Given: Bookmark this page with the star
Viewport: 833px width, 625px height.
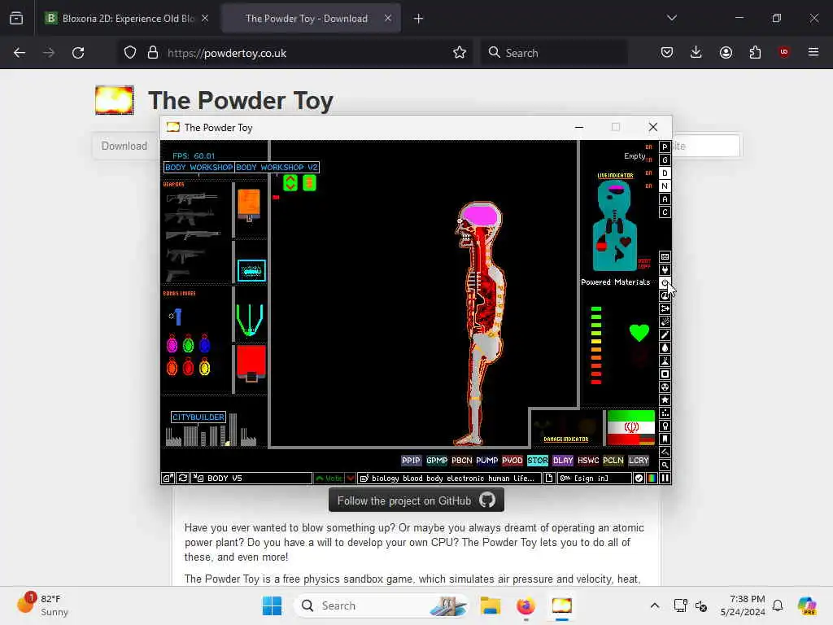Looking at the screenshot, I should click(x=460, y=53).
